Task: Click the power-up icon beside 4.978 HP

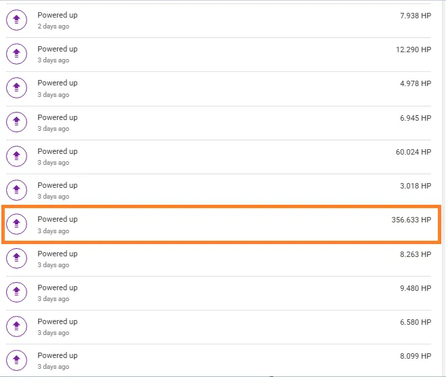Action: click(x=16, y=88)
